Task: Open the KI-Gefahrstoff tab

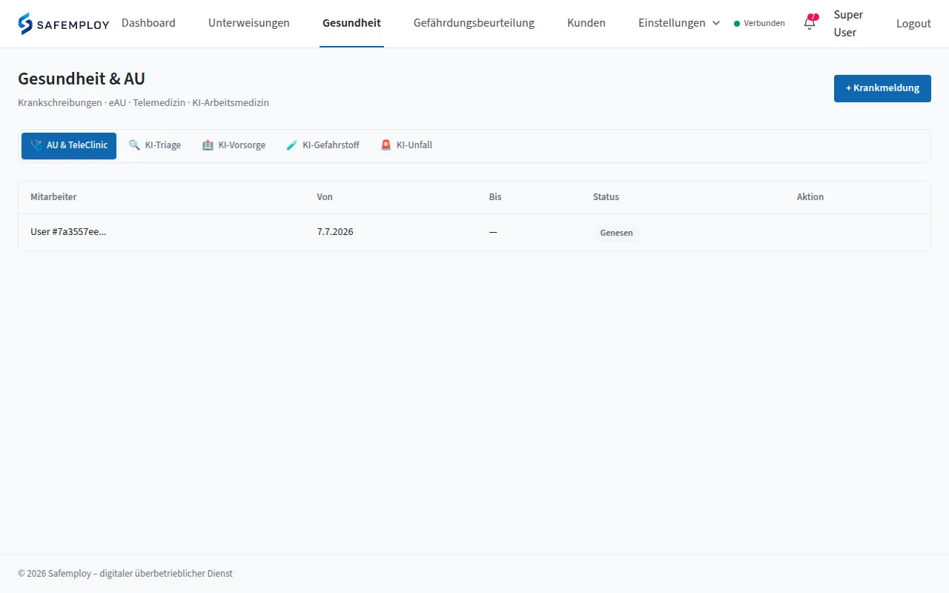Action: point(323,145)
